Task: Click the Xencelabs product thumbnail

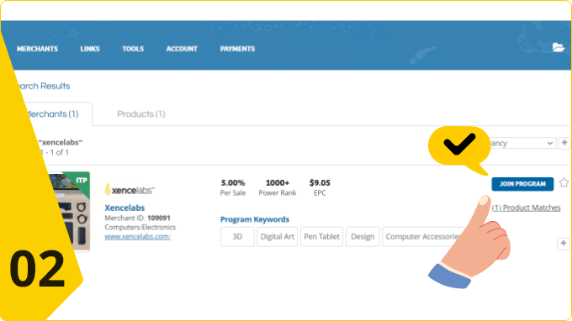Action: point(69,211)
